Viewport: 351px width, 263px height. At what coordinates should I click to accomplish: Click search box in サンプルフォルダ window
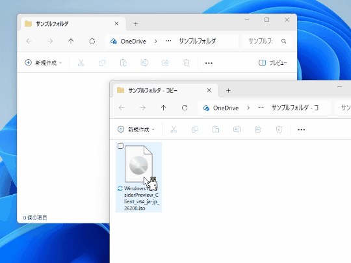[267, 41]
